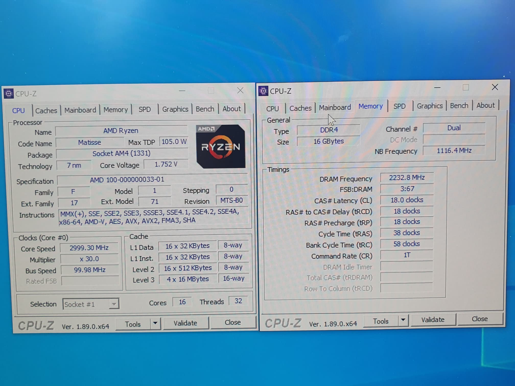Open About tab in right CPU-Z window
This screenshot has width=515, height=386.
pos(485,105)
